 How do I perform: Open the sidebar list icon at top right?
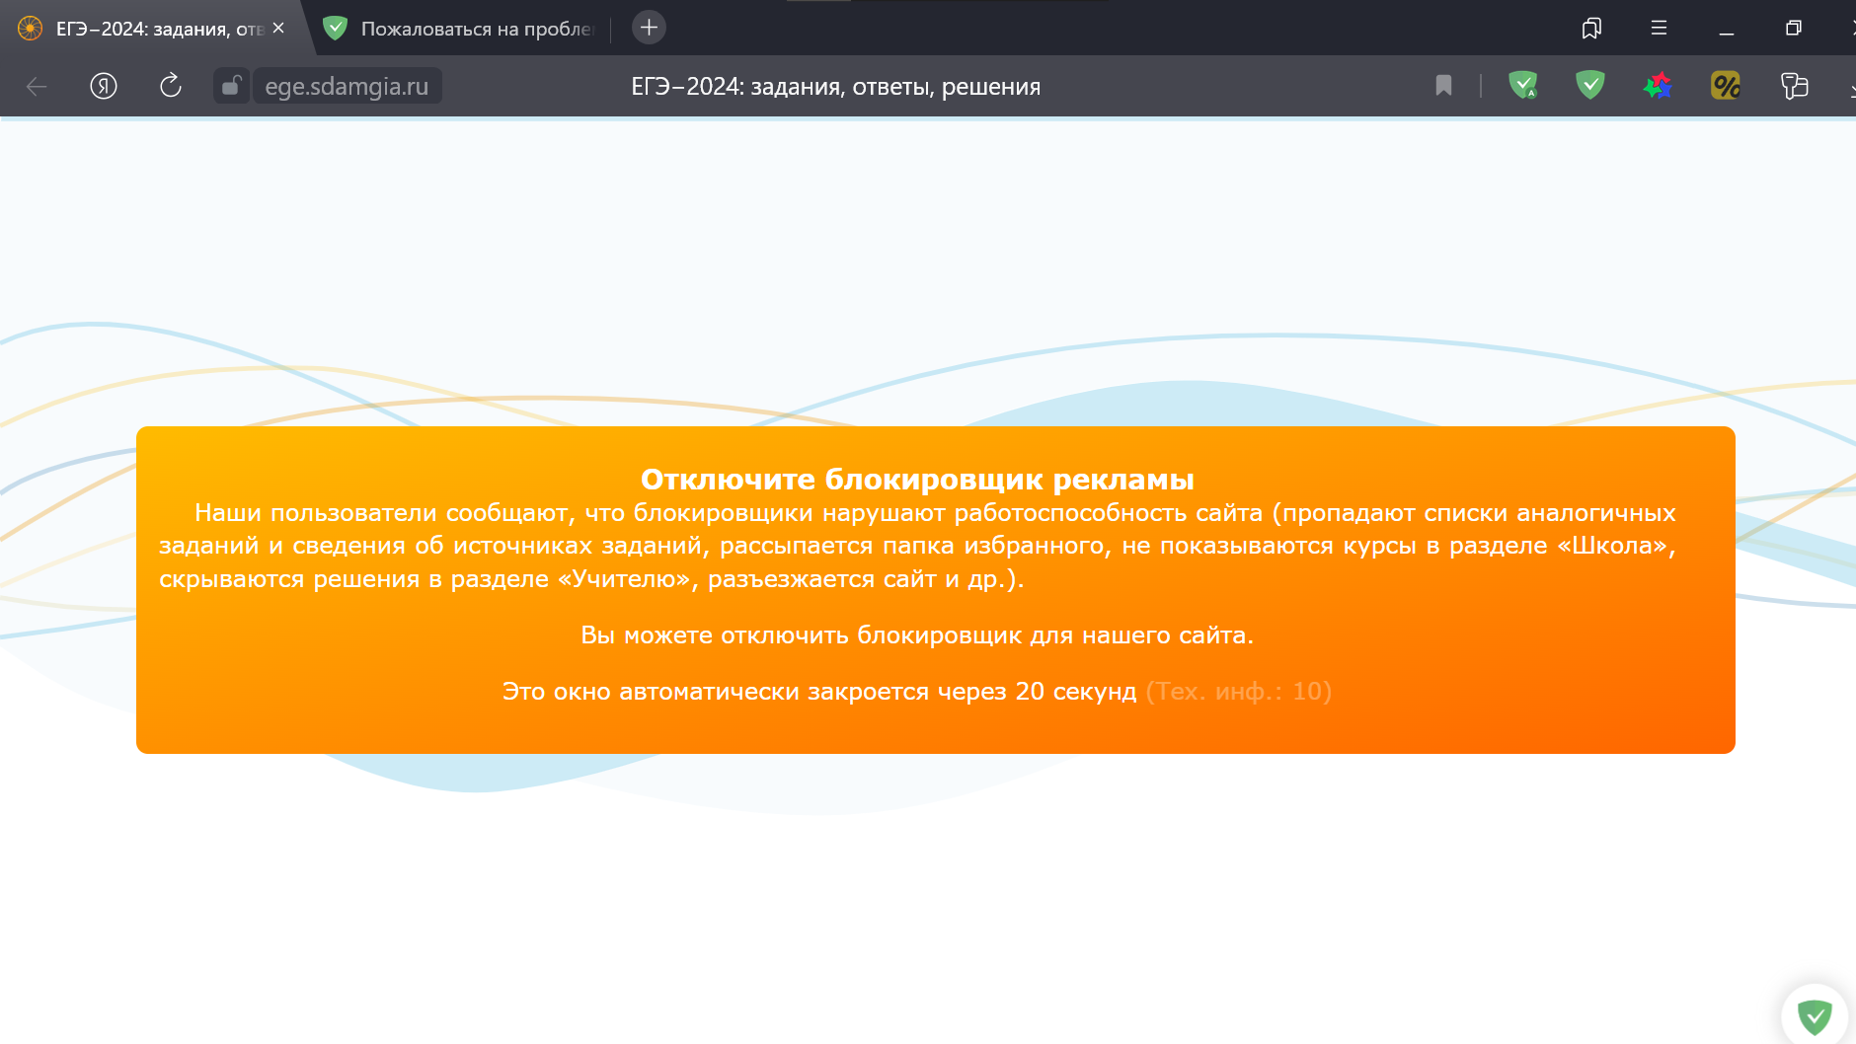coord(1658,29)
